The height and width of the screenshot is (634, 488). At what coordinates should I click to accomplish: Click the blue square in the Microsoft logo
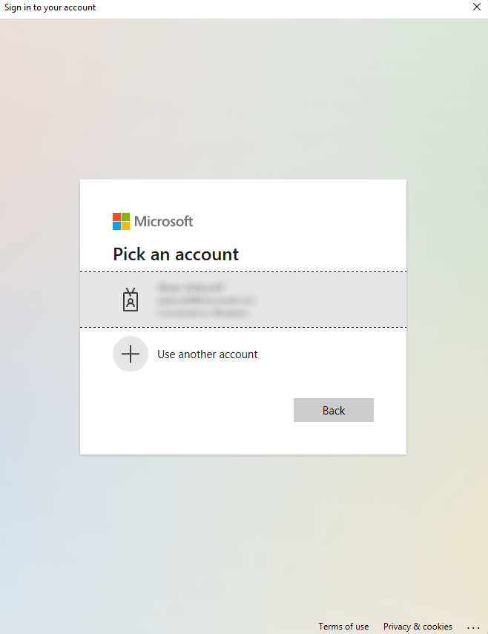pyautogui.click(x=116, y=225)
